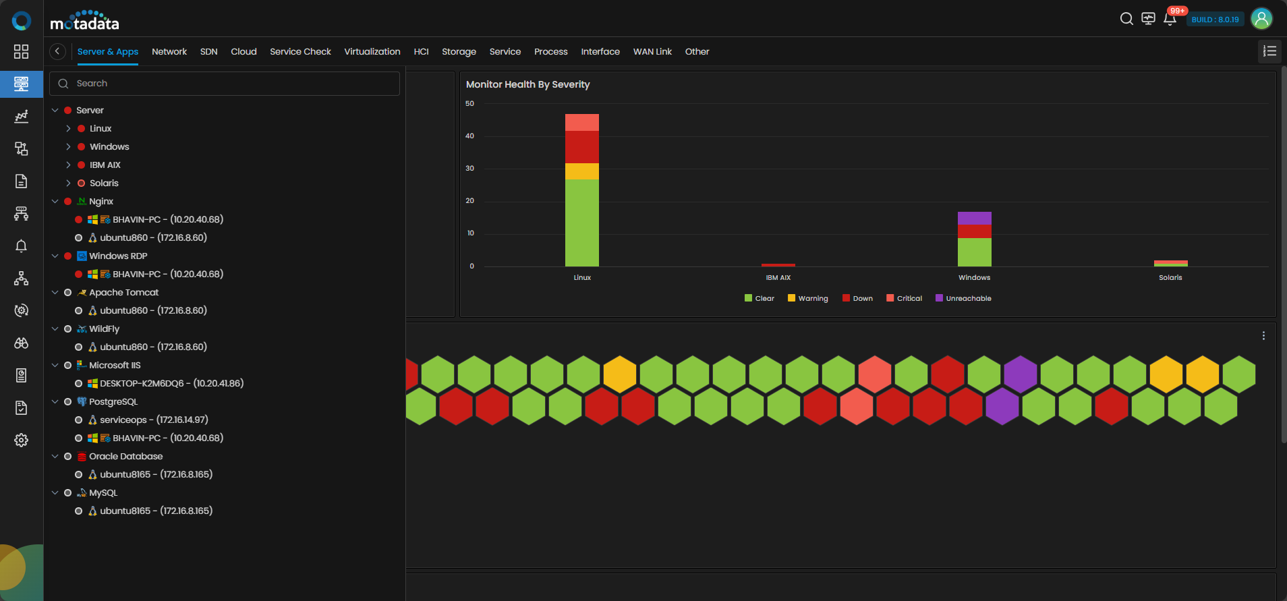This screenshot has height=601, width=1287.
Task: Click the vertical scrollbar on the right edge
Action: coord(1284,255)
